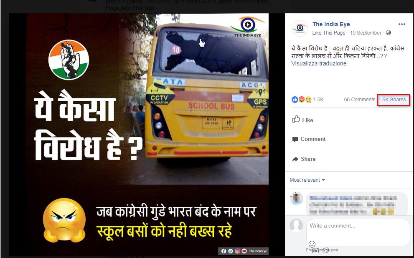
Task: Open The India Eye page link
Action: (x=331, y=24)
